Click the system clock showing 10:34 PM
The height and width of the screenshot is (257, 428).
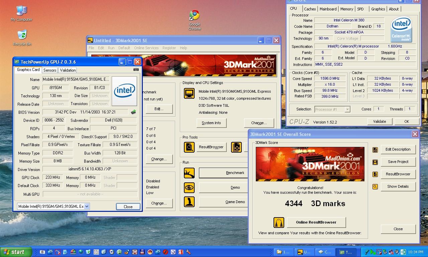point(416,252)
